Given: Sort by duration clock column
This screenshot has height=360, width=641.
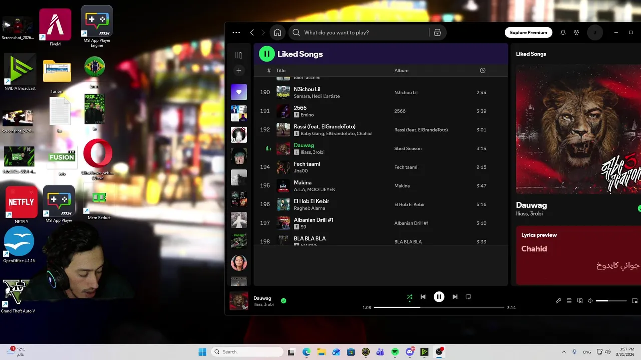Looking at the screenshot, I should pos(483,70).
